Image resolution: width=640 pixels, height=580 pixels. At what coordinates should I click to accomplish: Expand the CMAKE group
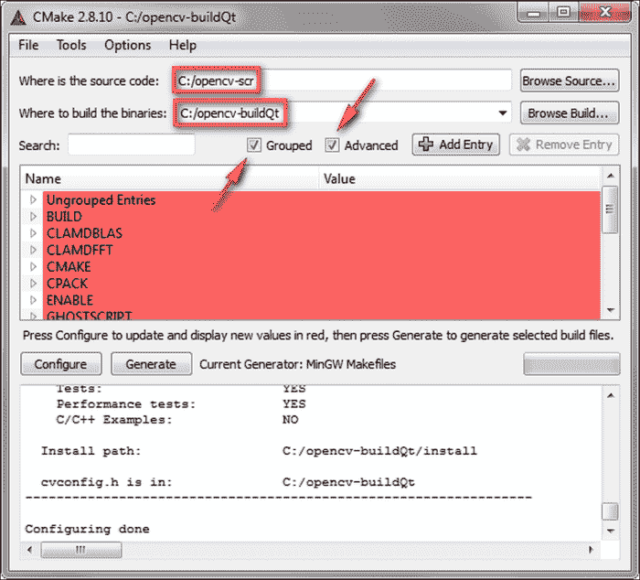click(x=34, y=267)
